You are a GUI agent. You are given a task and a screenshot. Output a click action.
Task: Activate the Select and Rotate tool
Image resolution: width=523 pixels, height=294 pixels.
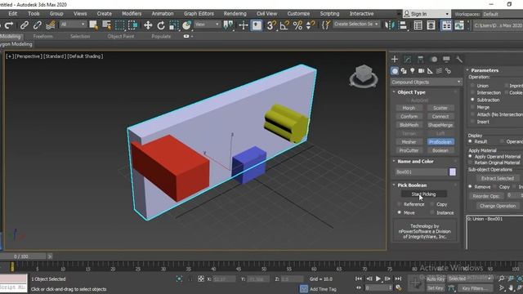click(x=161, y=25)
